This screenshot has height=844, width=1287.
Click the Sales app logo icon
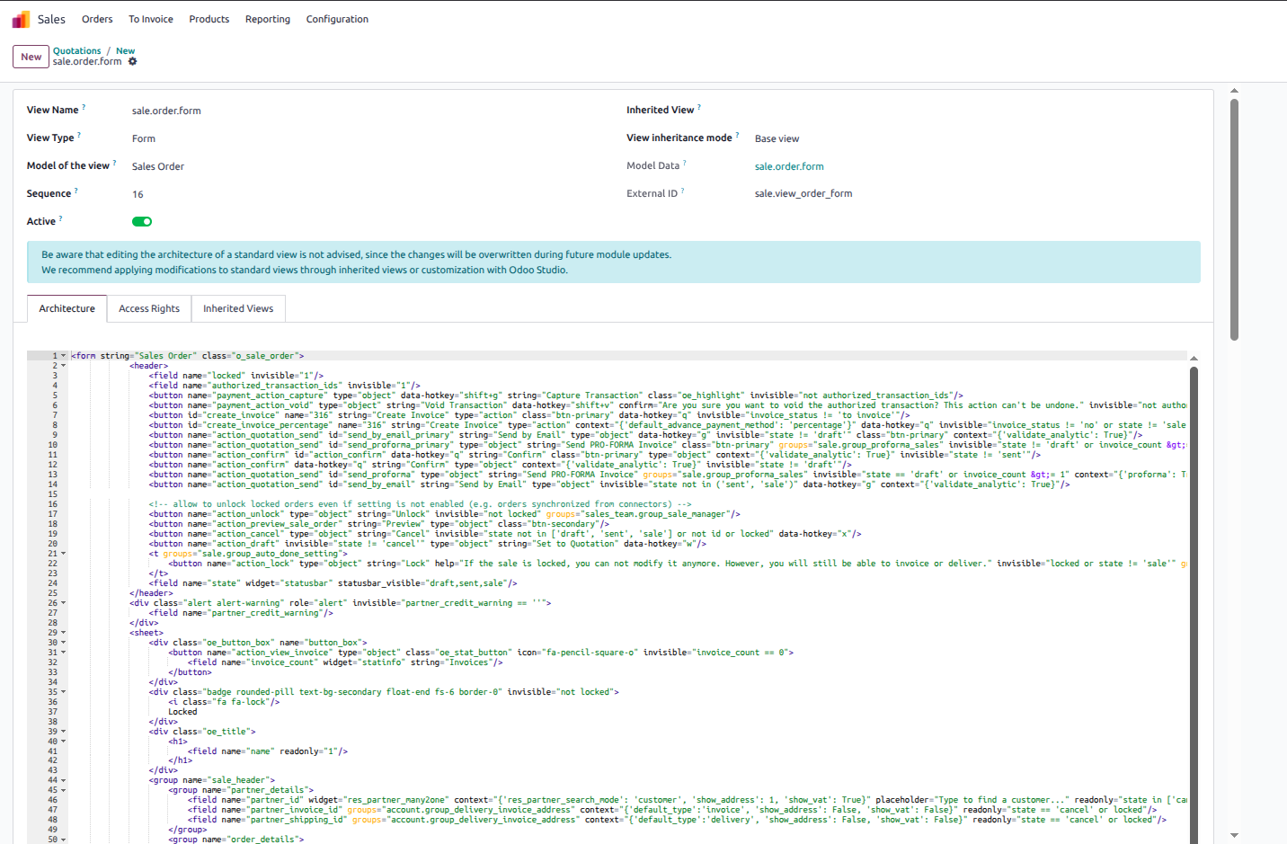(21, 19)
